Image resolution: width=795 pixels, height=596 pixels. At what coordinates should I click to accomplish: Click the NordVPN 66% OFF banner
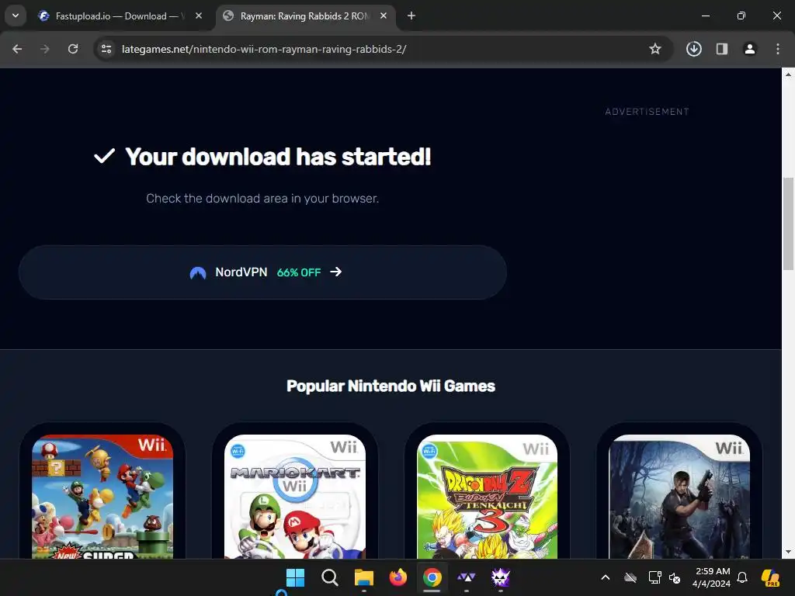click(x=262, y=272)
